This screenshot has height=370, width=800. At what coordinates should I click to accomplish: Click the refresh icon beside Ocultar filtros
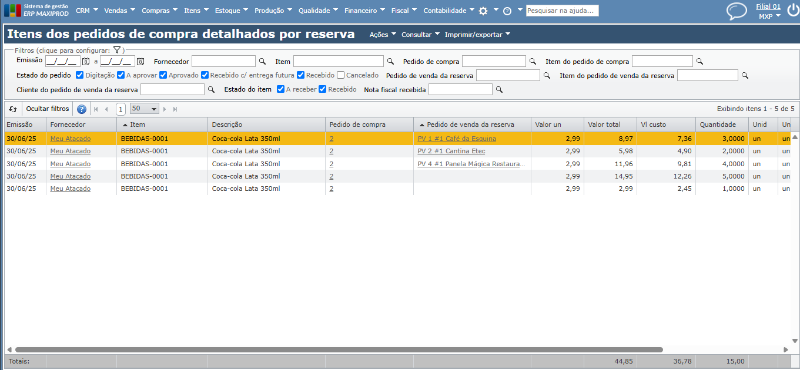point(13,109)
